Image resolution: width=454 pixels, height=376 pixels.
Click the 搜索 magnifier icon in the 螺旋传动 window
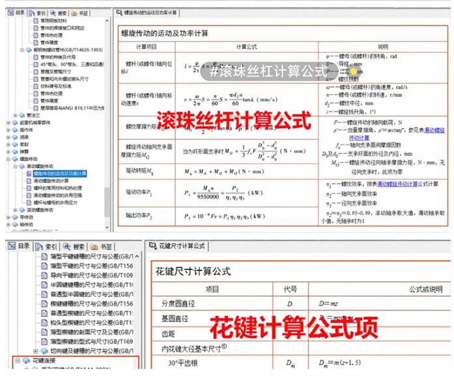53,13
